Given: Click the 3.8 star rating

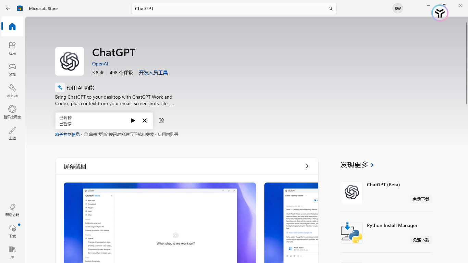Looking at the screenshot, I should (x=98, y=73).
